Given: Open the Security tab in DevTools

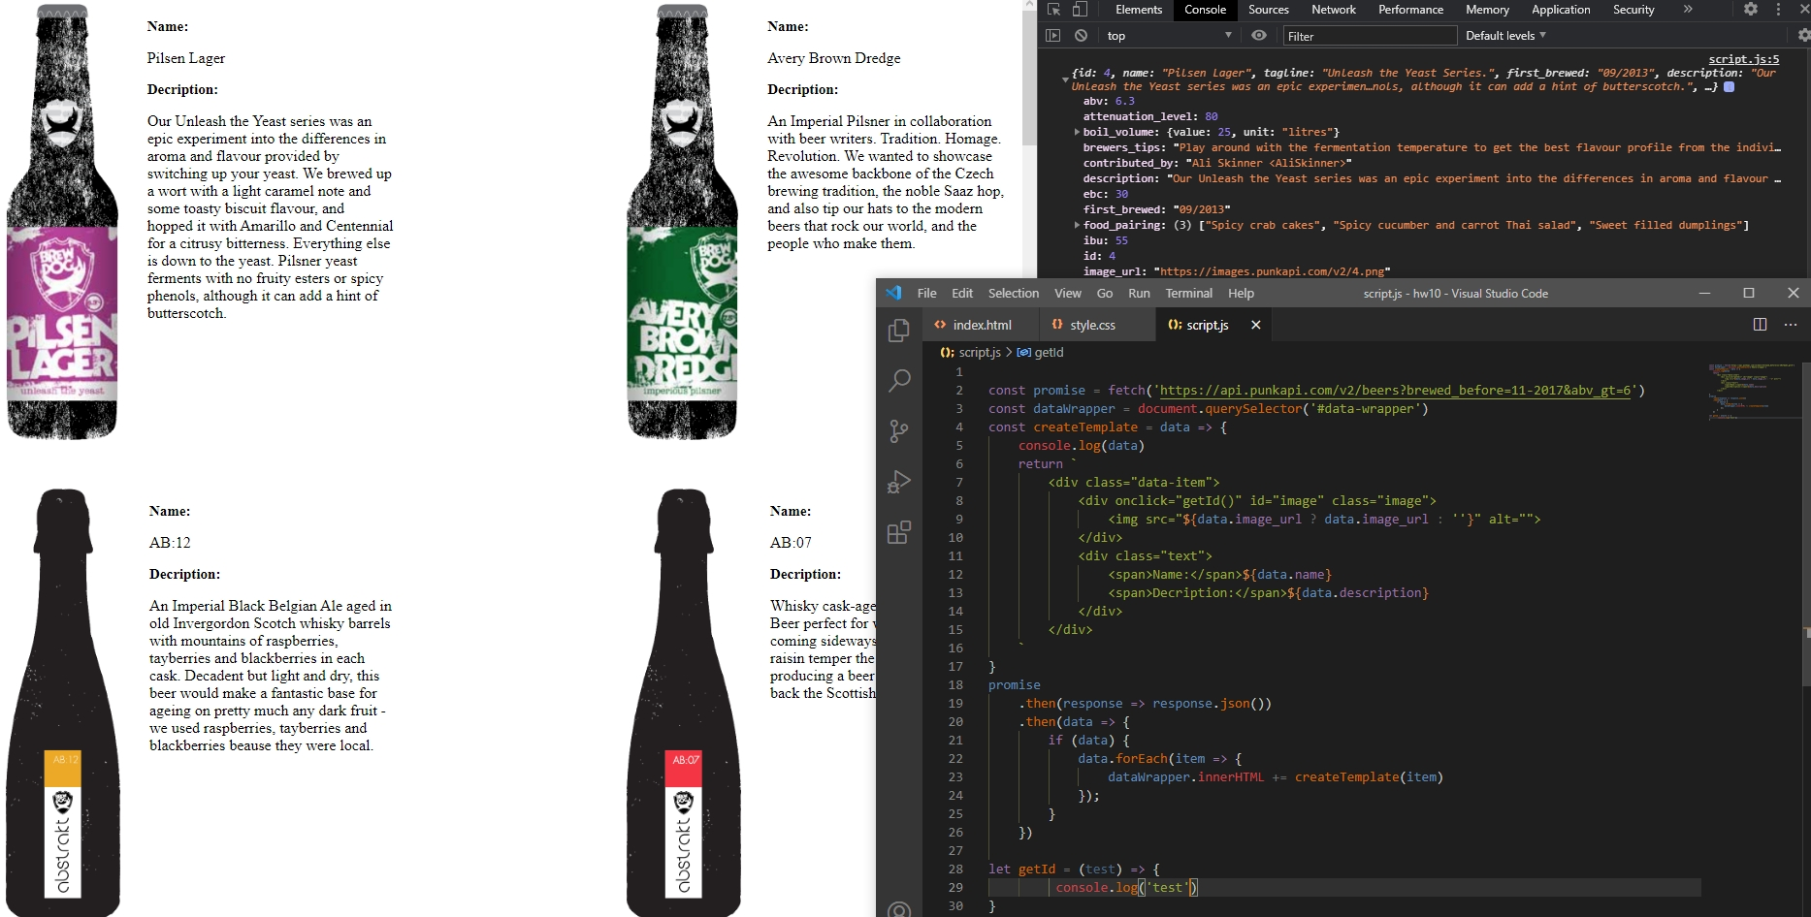Looking at the screenshot, I should pos(1633,10).
